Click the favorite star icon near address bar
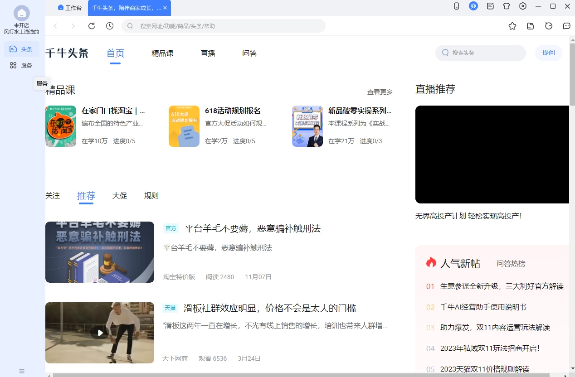Screen dimensions: 575x377 tap(512, 26)
